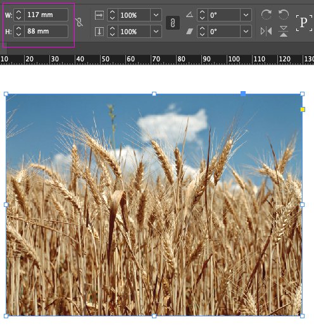
Task: Click the Width field showing 117 mm
Action: tap(46, 15)
